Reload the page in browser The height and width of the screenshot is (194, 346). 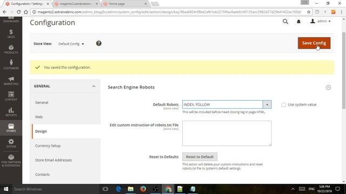19,12
